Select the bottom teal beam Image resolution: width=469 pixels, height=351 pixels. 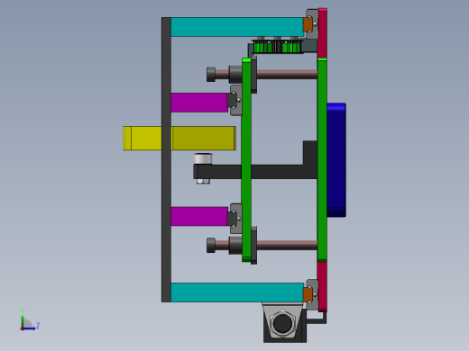[x=237, y=292]
